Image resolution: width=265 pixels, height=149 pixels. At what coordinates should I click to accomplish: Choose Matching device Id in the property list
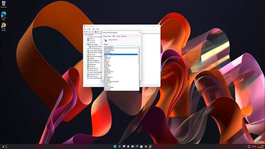point(108,72)
